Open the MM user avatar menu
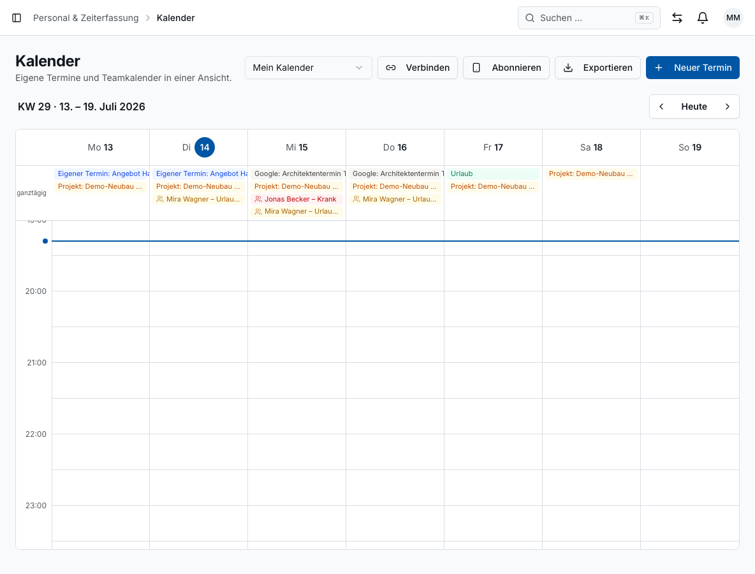The width and height of the screenshot is (755, 574). (733, 18)
